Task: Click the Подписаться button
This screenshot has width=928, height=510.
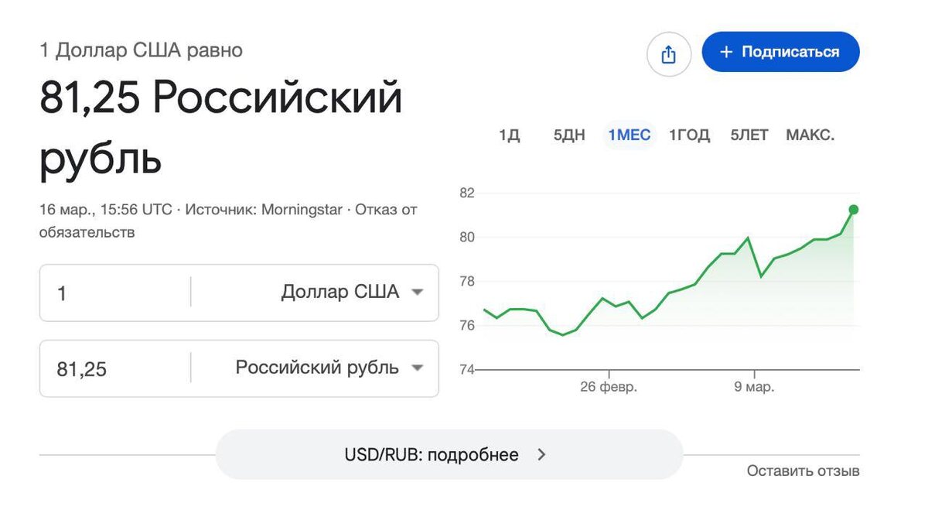Action: [x=780, y=52]
